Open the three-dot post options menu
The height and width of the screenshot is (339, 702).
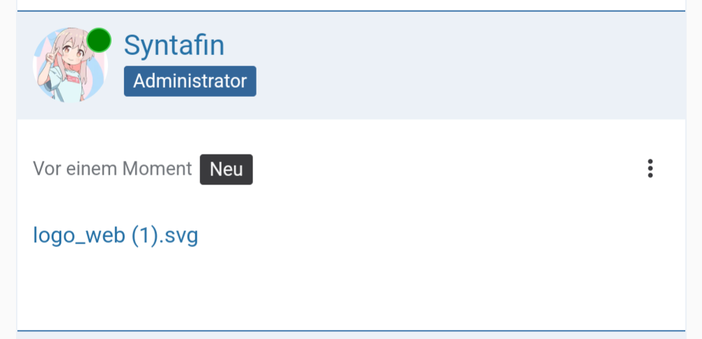[650, 168]
